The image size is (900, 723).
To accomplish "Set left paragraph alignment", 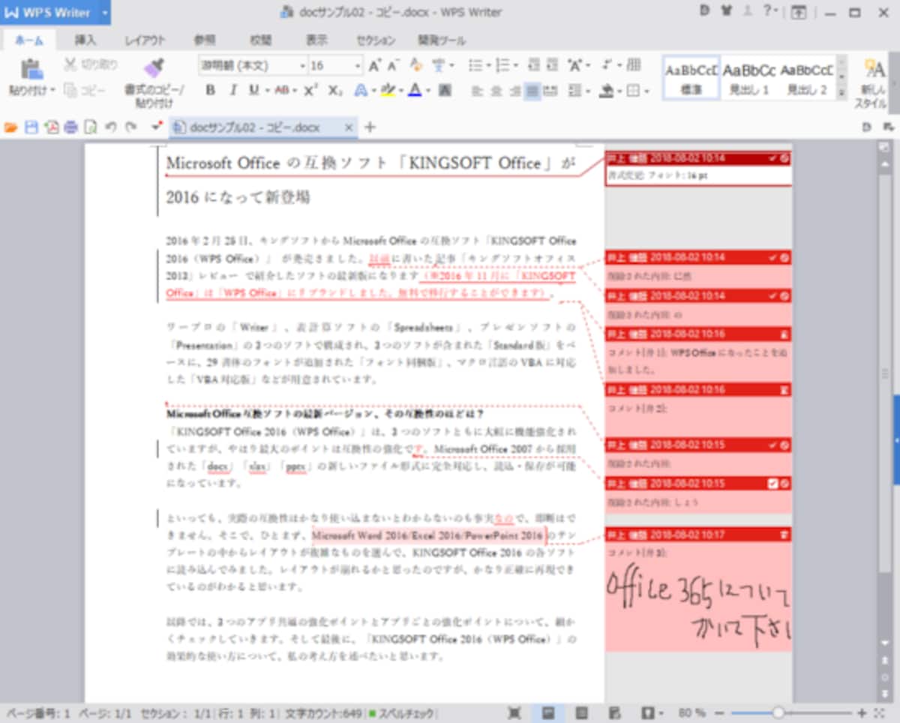I will pos(476,91).
